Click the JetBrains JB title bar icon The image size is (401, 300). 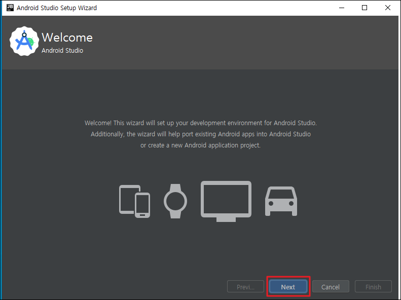[10, 8]
